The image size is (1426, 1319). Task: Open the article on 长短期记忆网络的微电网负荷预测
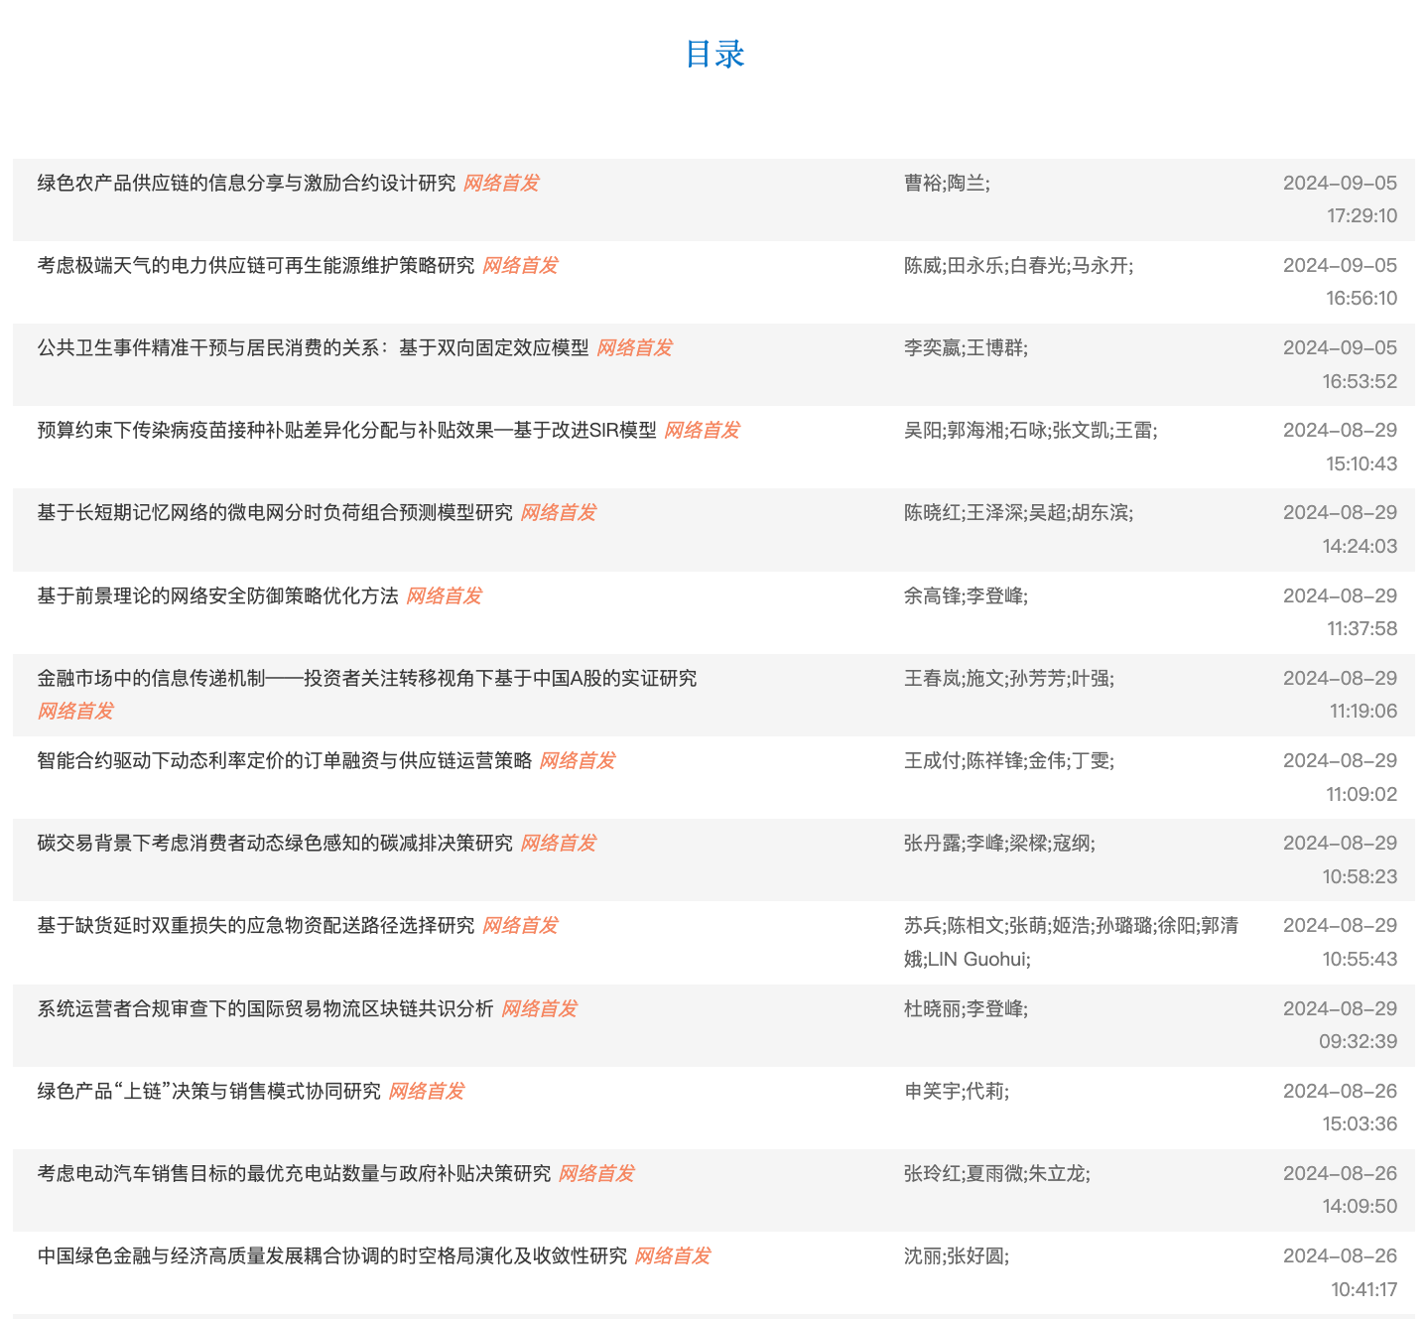[275, 513]
